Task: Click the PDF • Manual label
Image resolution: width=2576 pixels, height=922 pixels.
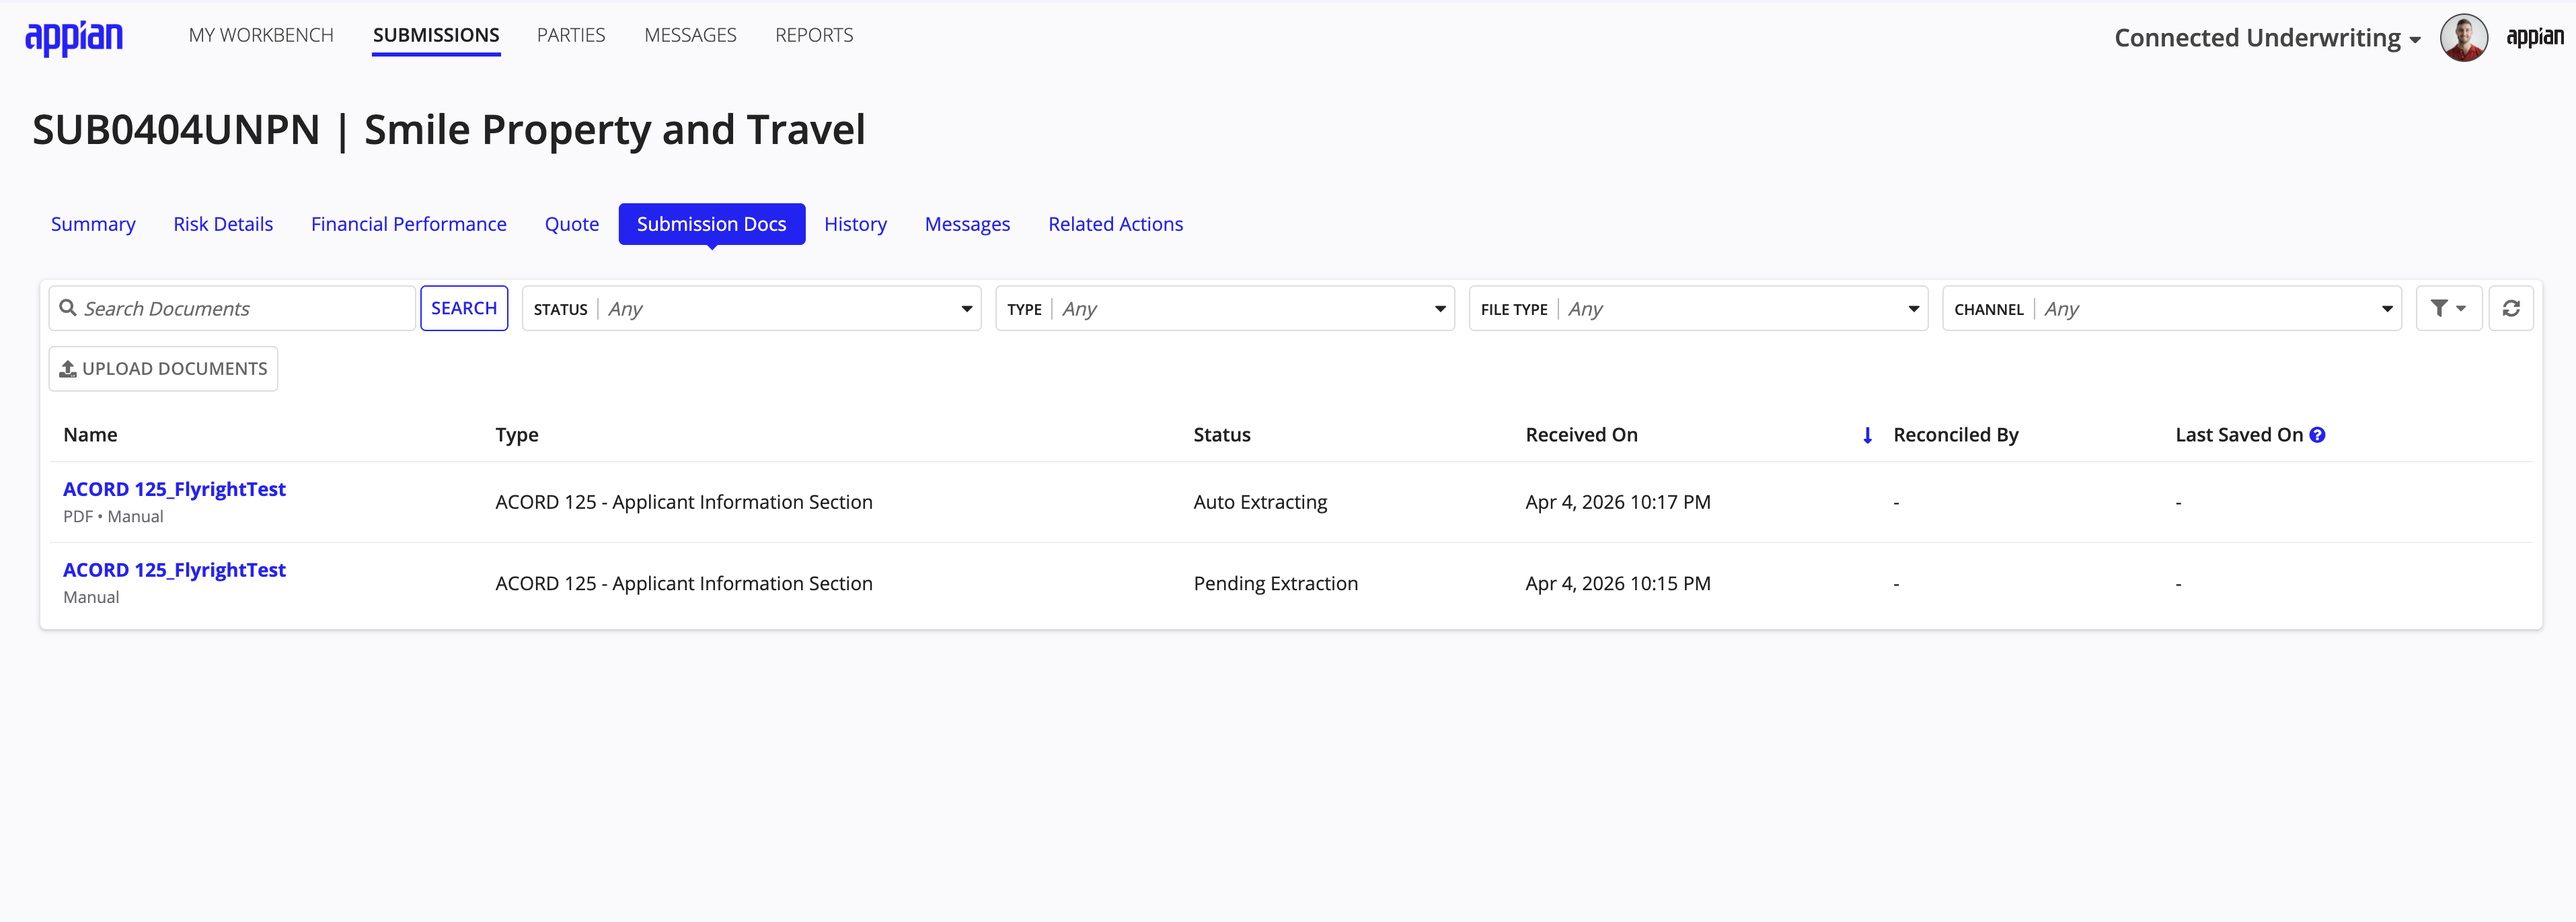Action: 113,517
